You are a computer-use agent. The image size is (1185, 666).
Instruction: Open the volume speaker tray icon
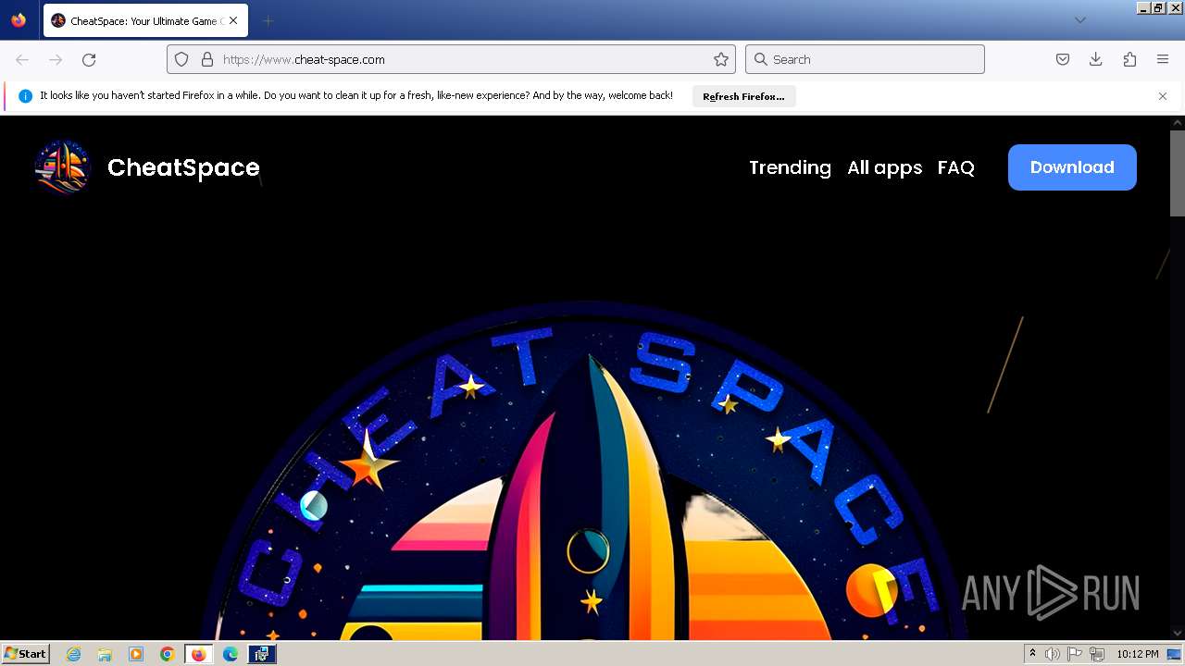[1053, 654]
